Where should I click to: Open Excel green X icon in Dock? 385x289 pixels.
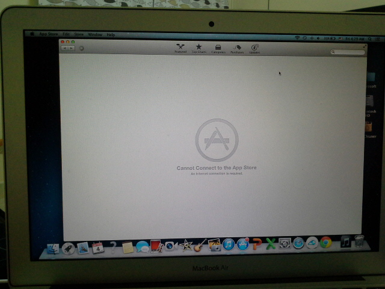pyautogui.click(x=271, y=244)
